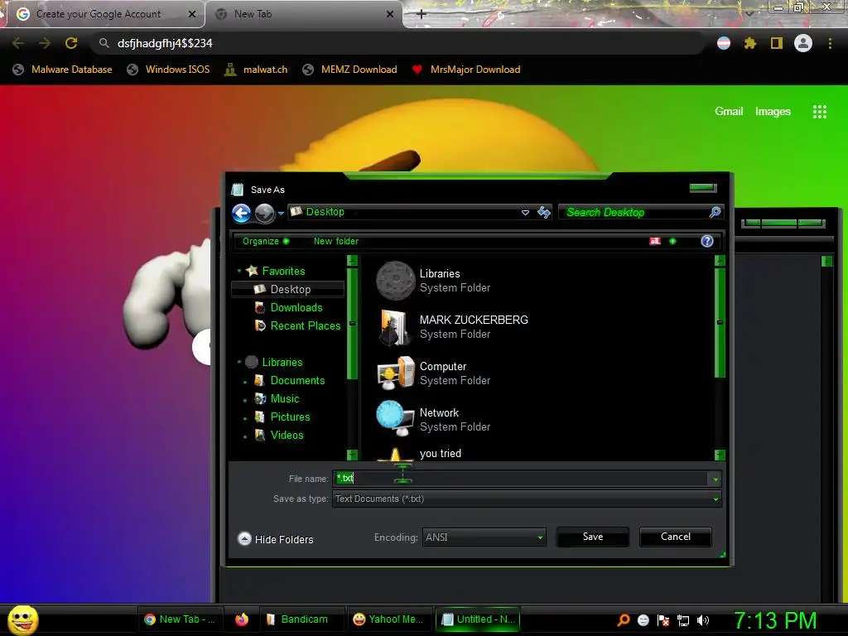
Task: Click the File name input field
Action: click(521, 479)
